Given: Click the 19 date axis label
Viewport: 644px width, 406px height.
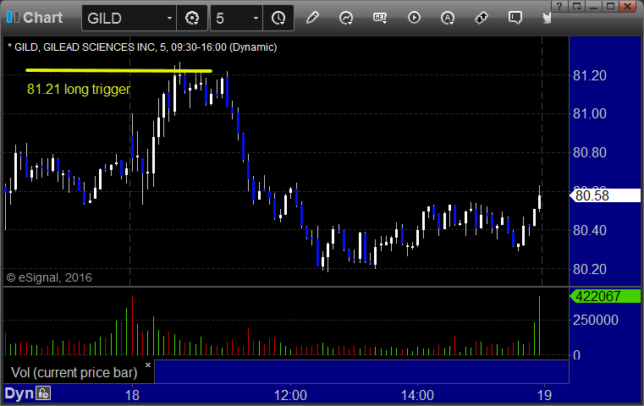Looking at the screenshot, I should pyautogui.click(x=545, y=395).
